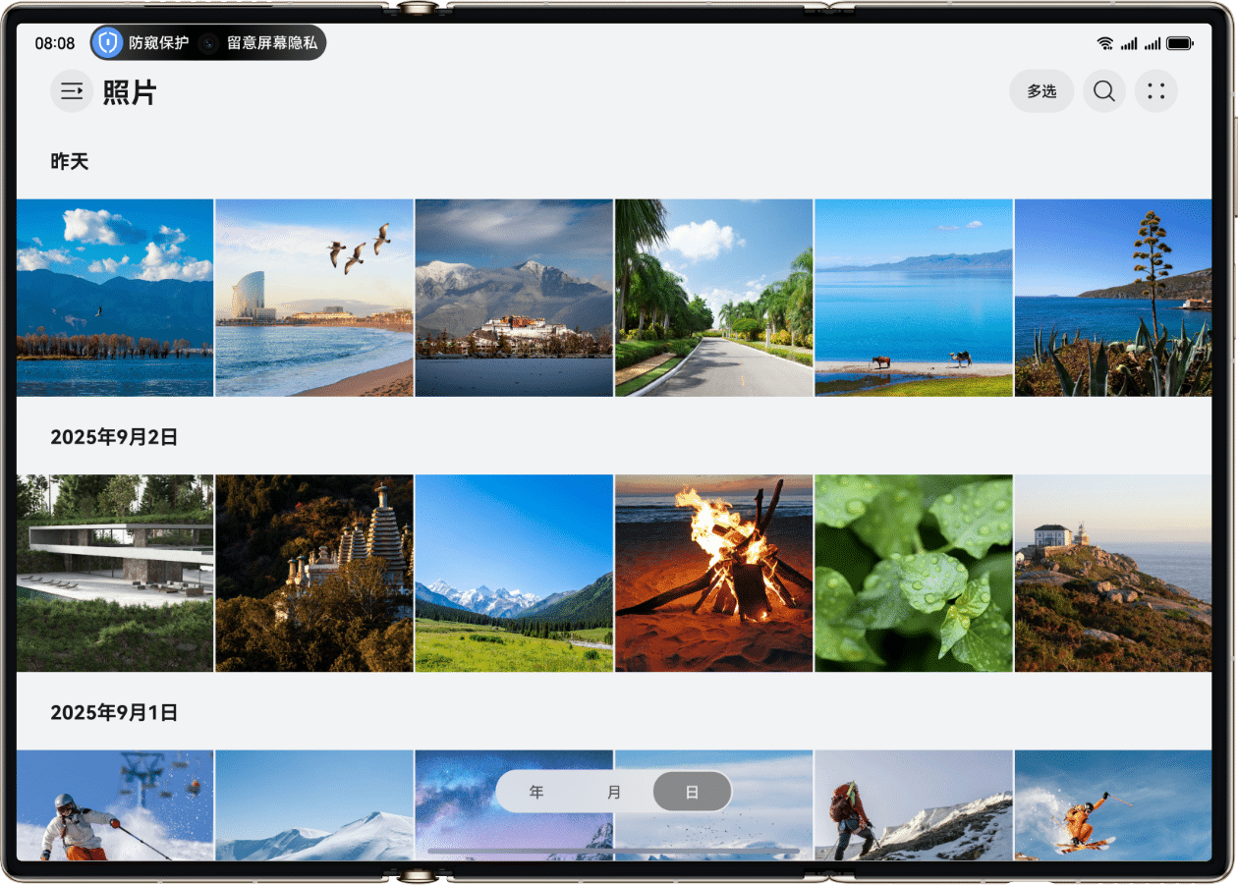Open the four-dot more options icon
This screenshot has width=1238, height=885.
tap(1155, 91)
